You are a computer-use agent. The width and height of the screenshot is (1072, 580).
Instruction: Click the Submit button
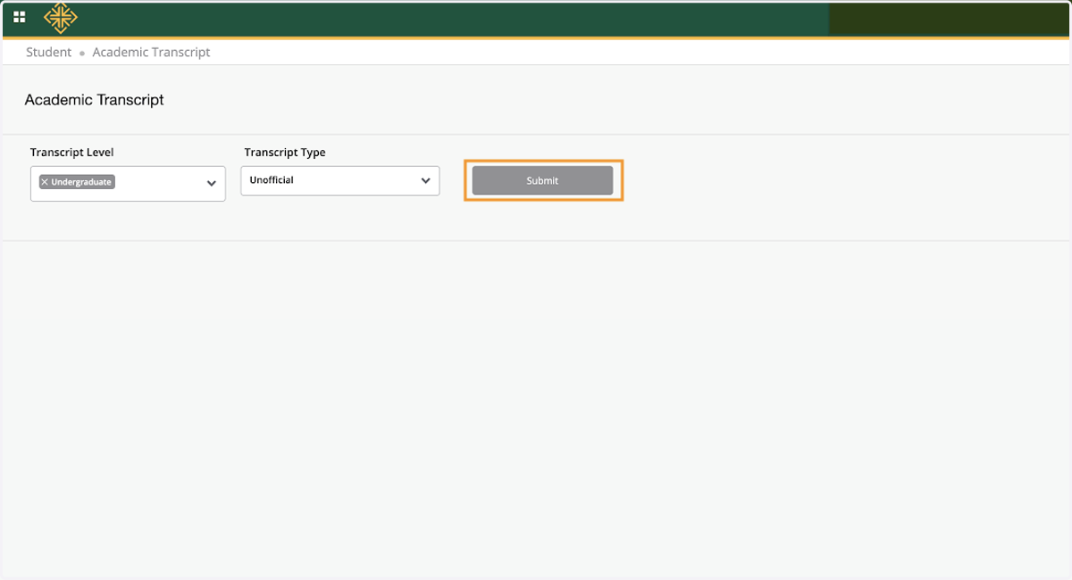[x=542, y=180]
